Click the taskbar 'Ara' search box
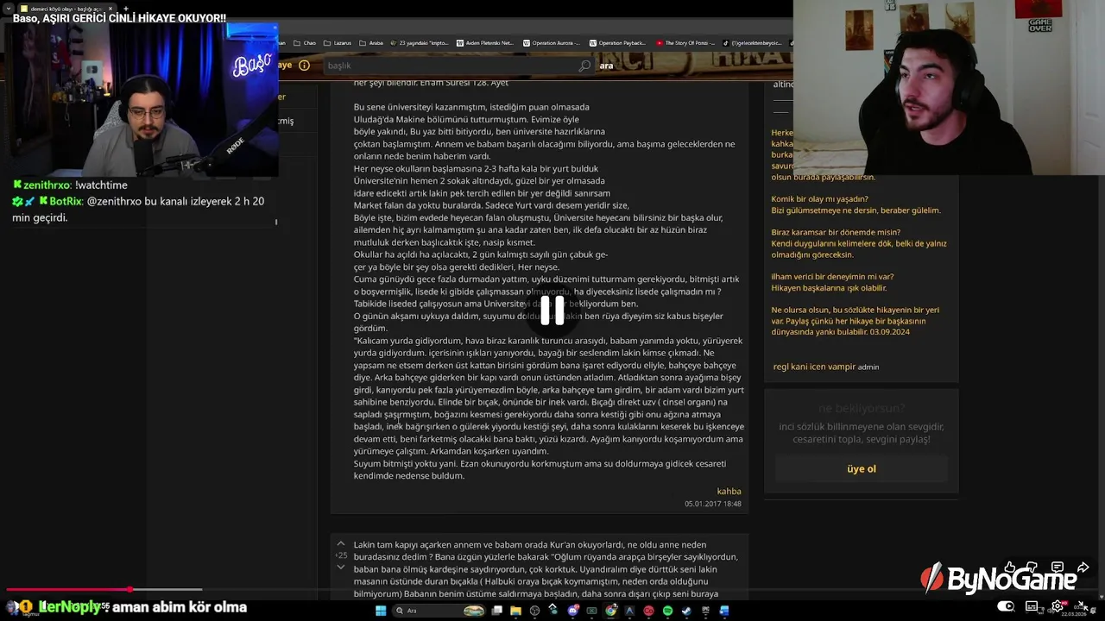 coord(439,611)
